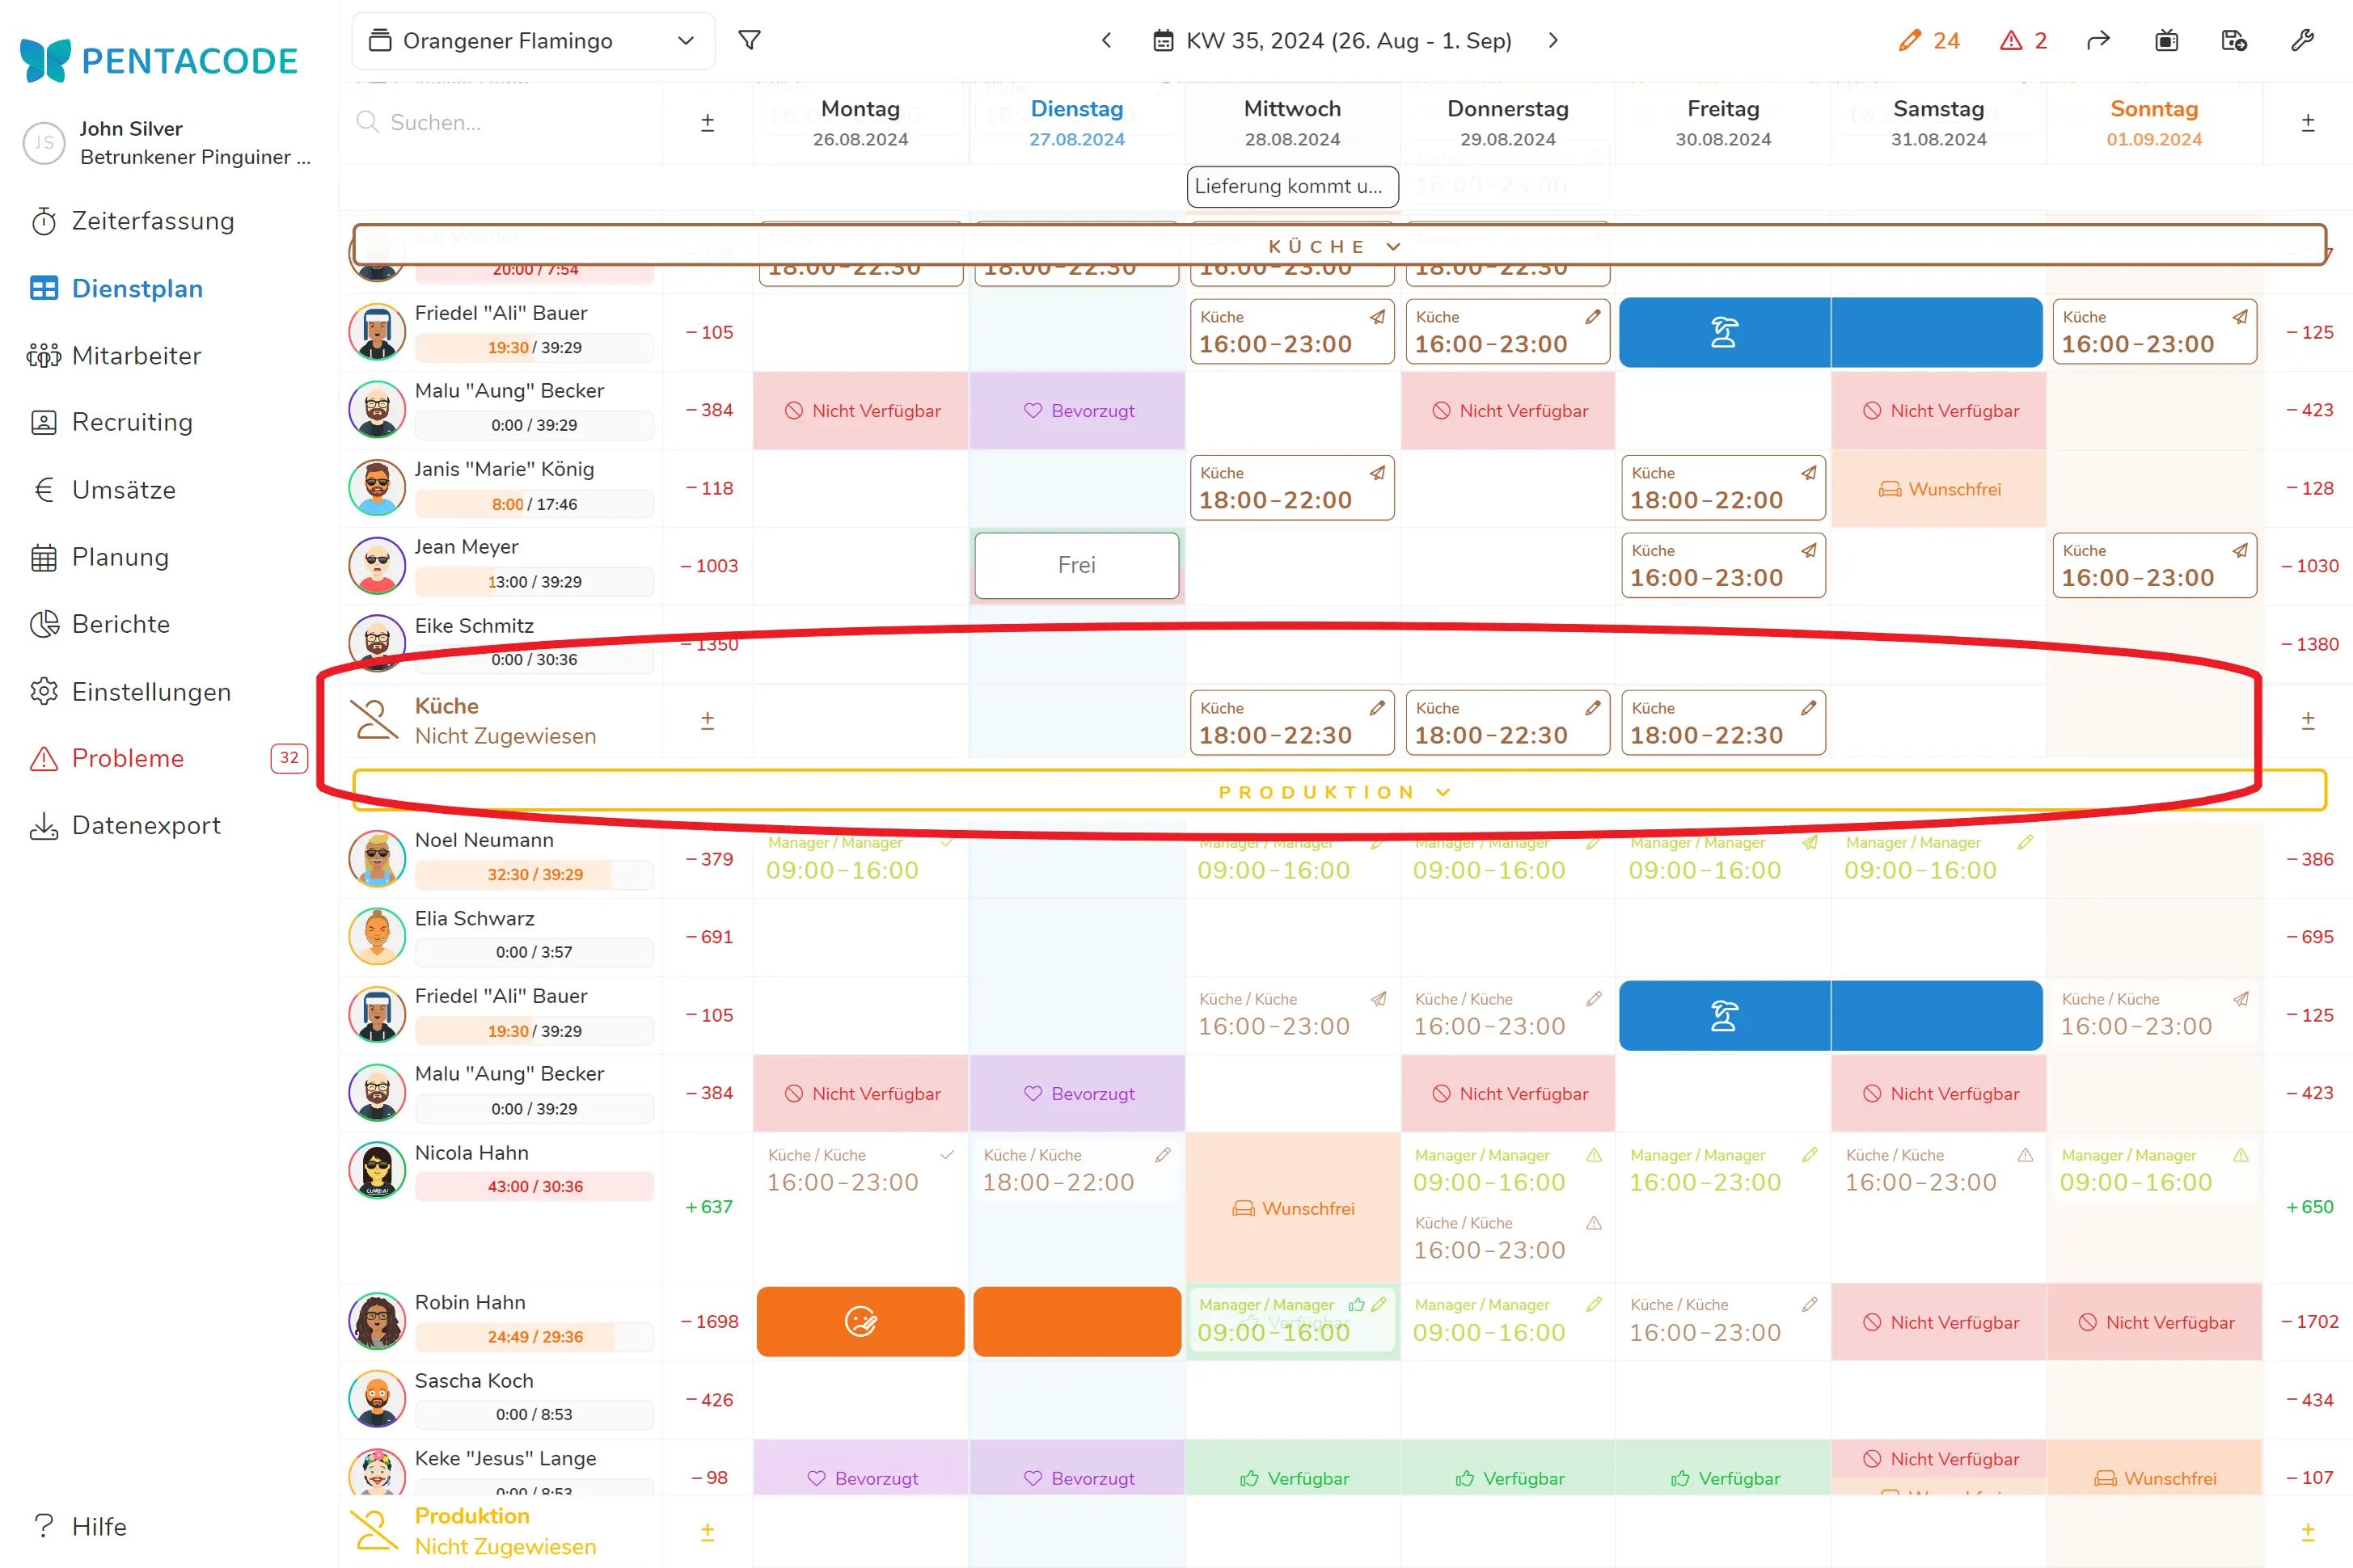This screenshot has height=1568, width=2353.
Task: Click the wrench tools icon
Action: click(x=2302, y=40)
